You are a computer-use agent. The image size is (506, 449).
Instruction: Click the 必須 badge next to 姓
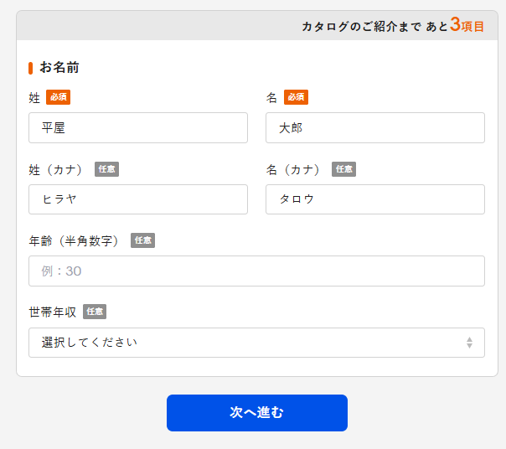58,97
